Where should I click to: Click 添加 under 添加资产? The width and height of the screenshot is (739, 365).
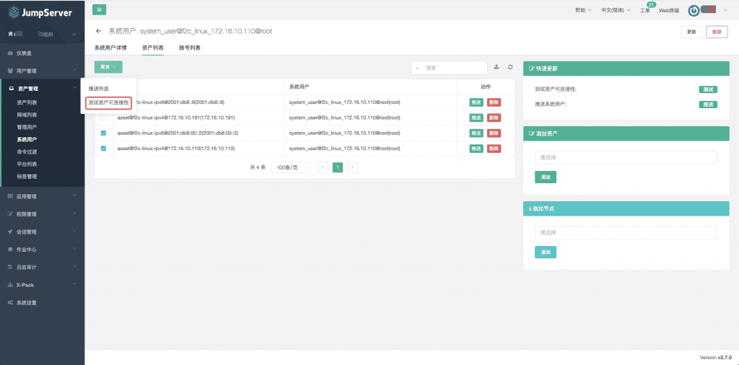546,177
